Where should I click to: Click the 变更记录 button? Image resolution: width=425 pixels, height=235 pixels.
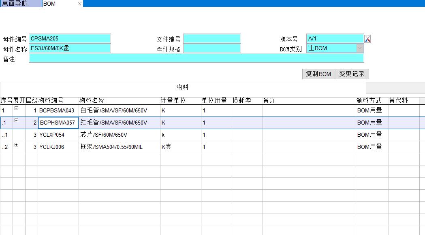click(352, 74)
